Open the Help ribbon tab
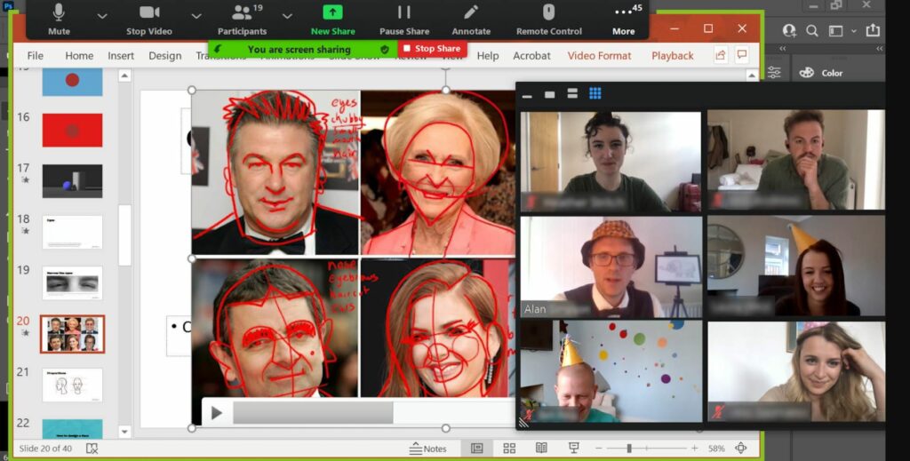Screen dimensions: 910x461 (x=488, y=56)
